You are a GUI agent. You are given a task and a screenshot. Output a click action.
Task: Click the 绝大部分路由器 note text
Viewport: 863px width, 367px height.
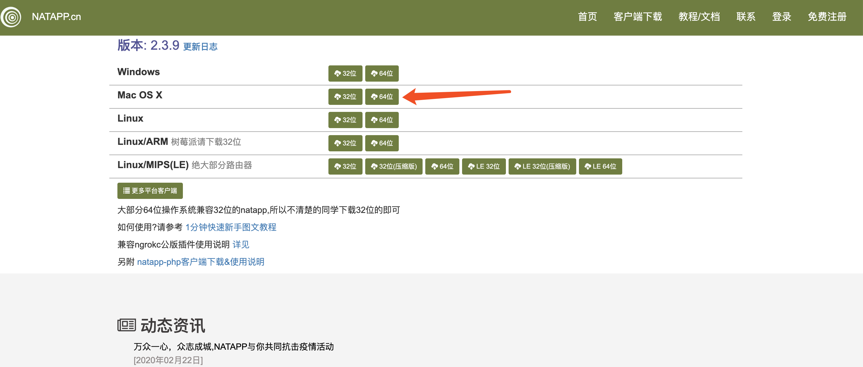click(x=222, y=165)
